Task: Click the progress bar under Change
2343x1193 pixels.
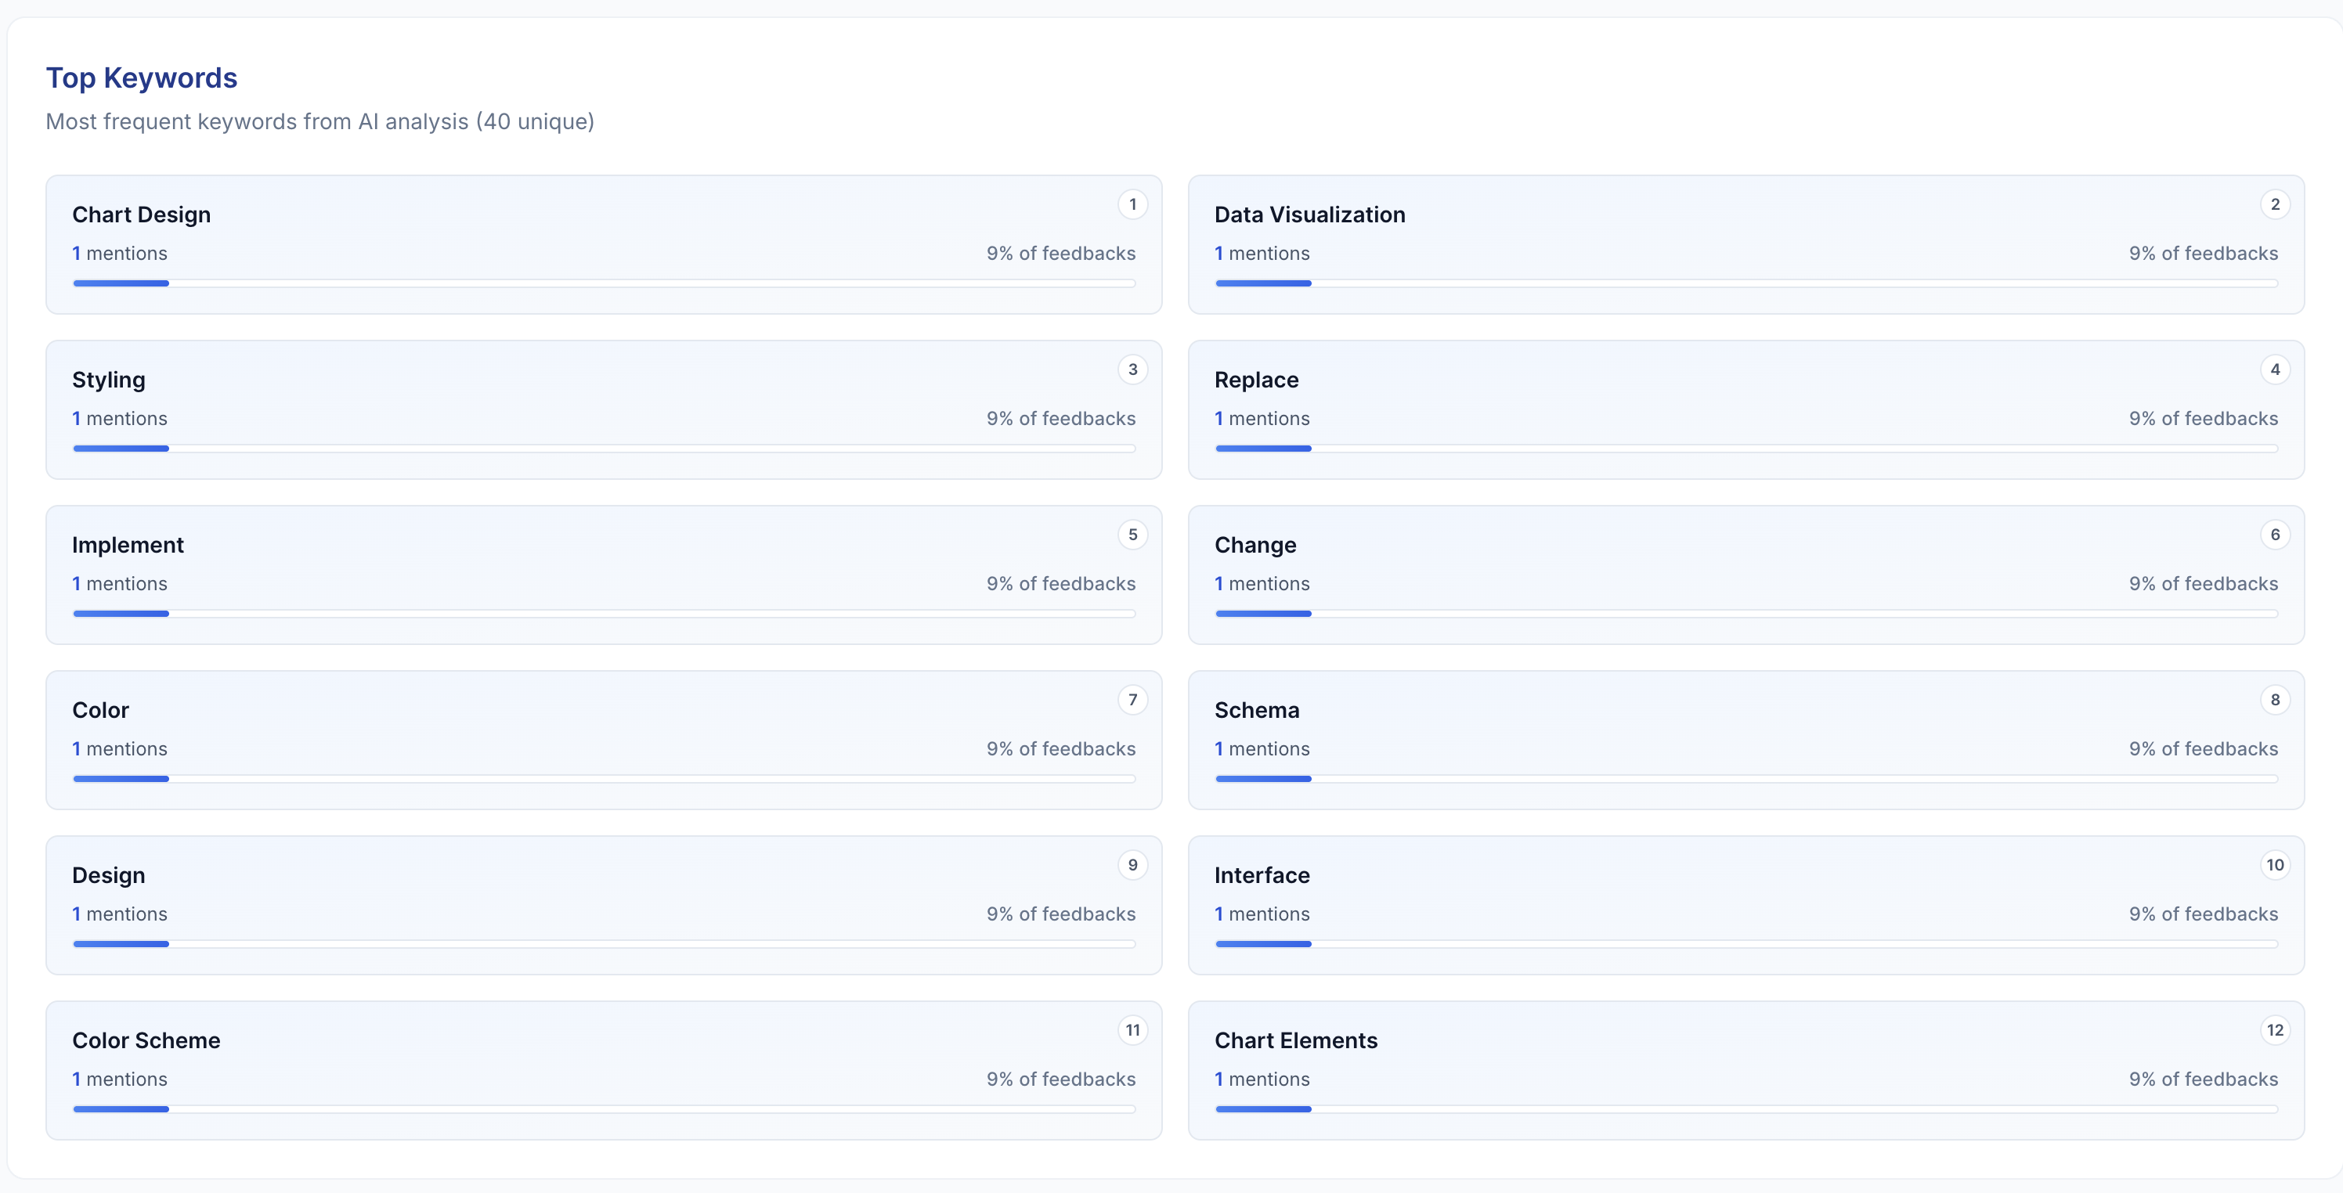Action: (x=1746, y=614)
